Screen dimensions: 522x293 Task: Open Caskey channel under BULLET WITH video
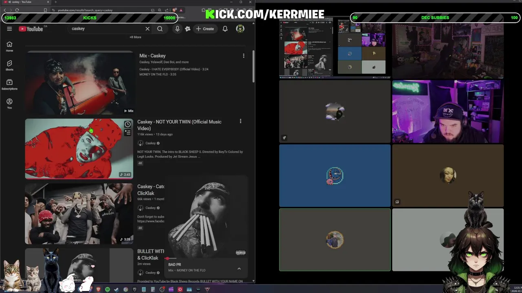(x=150, y=273)
